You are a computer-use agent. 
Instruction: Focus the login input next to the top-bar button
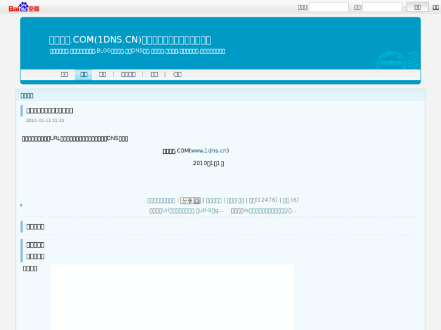tap(382, 7)
